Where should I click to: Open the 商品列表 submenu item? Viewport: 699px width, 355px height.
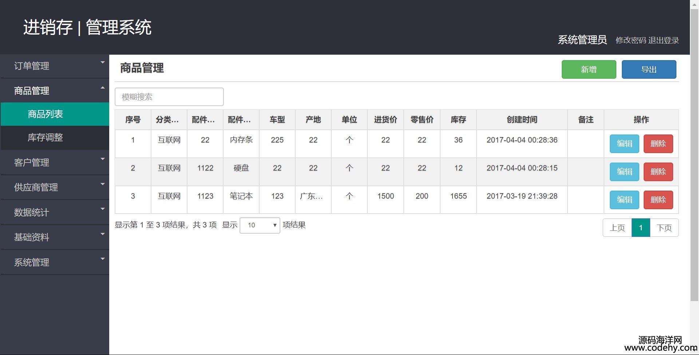point(55,114)
